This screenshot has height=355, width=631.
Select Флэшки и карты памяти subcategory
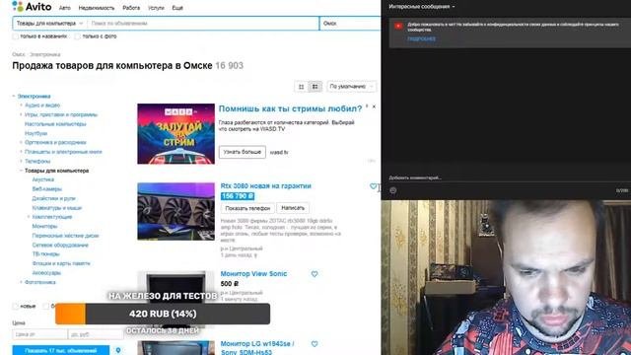pos(61,263)
